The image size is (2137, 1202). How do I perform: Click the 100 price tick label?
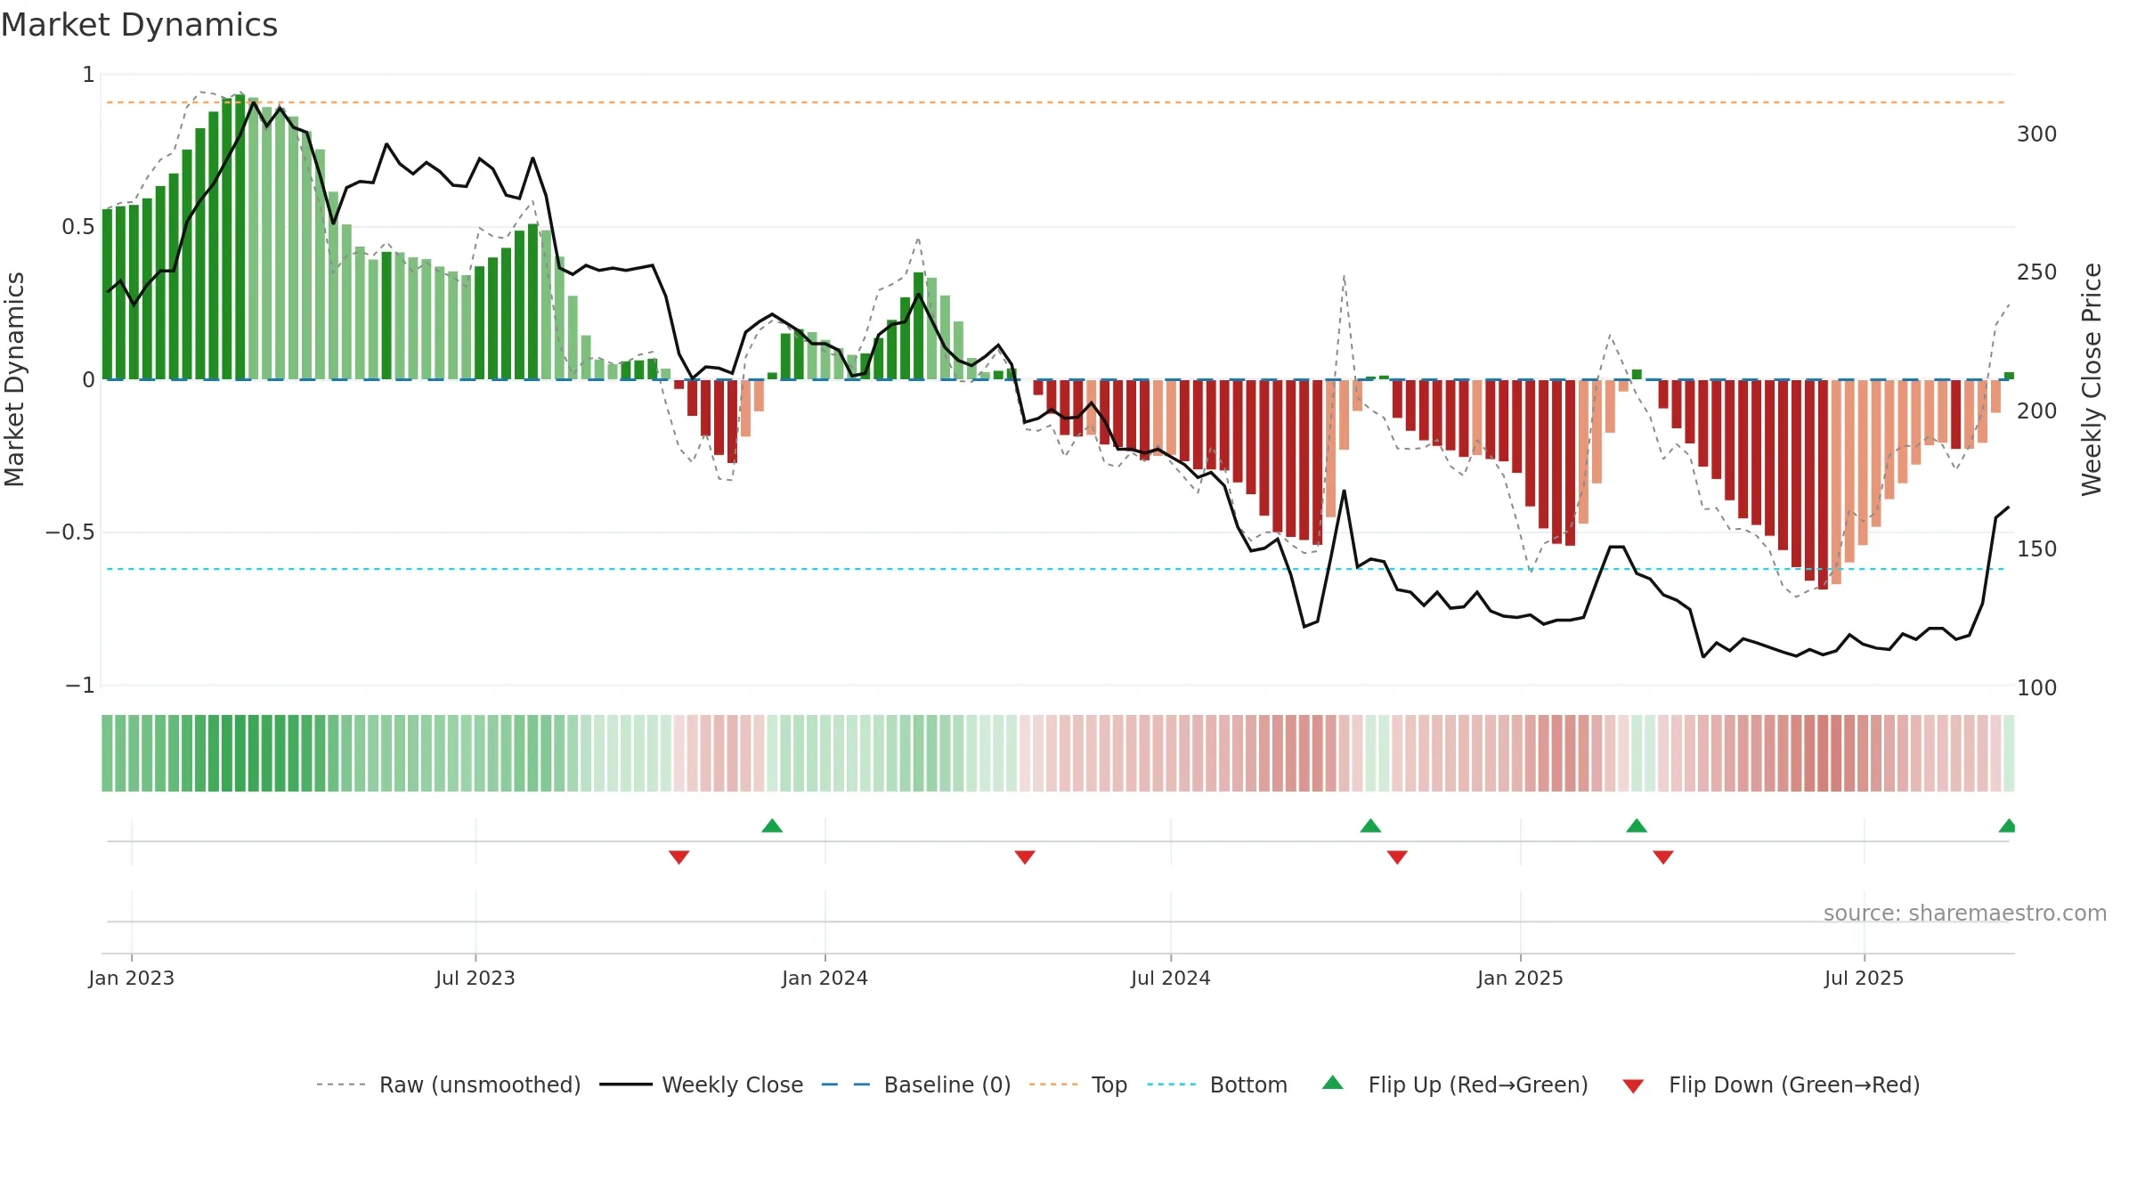2036,687
